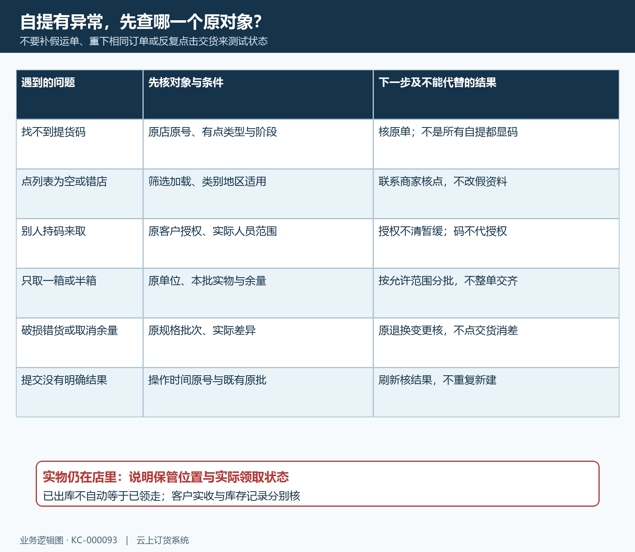Select the '先核对象与条件' column header
The width and height of the screenshot is (635, 552).
pyautogui.click(x=258, y=95)
